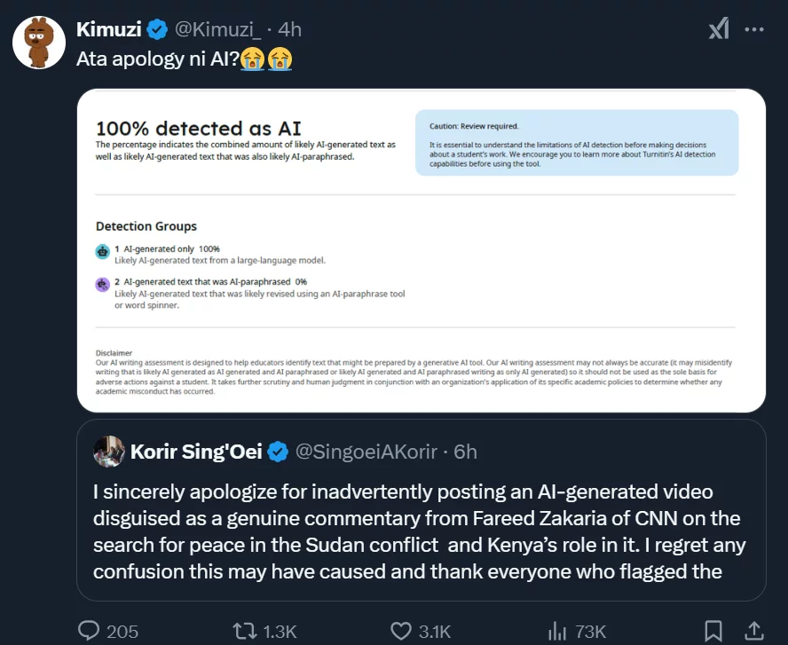This screenshot has height=645, width=788.
Task: Click the @SingoeiAKorir handle
Action: pos(366,452)
